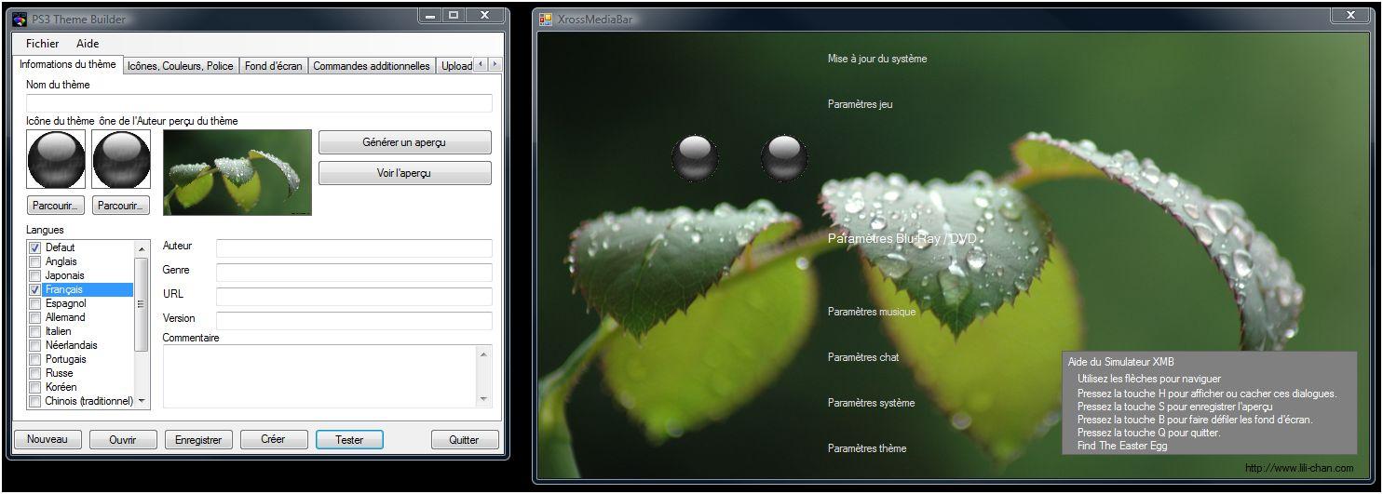Screen dimensions: 1383x494
Task: Click the right glossy sphere in XMB preview
Action: 784,157
